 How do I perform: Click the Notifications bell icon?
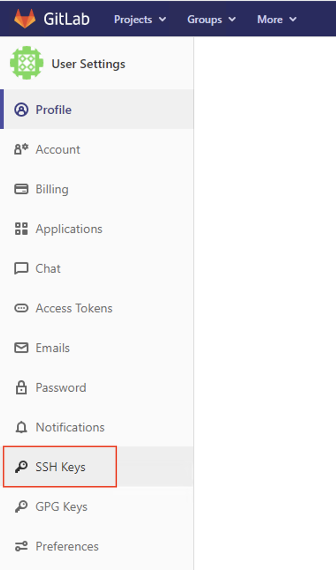tap(21, 427)
